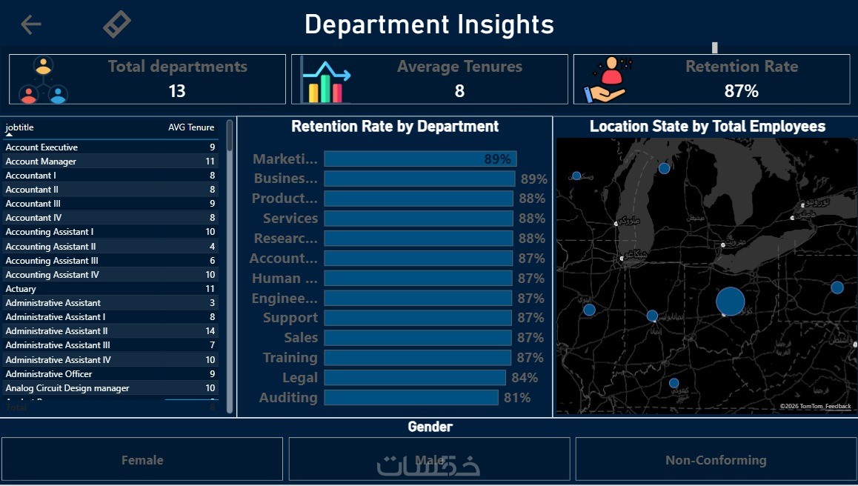Select the Administrative Assistant I row
The image size is (858, 486).
110,317
